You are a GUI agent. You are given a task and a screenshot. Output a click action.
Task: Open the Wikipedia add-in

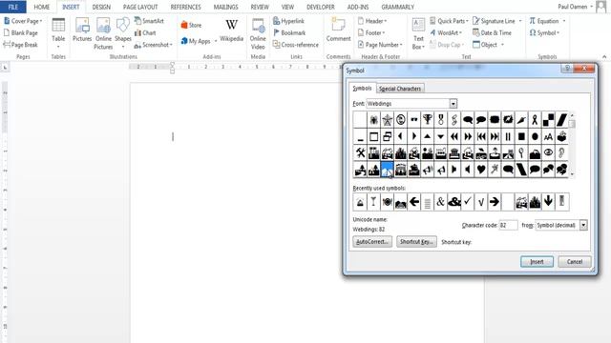click(x=231, y=30)
